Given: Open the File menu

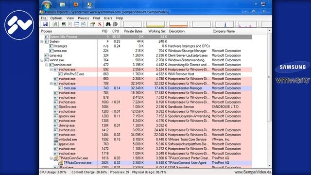Looking at the screenshot, I should click(43, 18).
